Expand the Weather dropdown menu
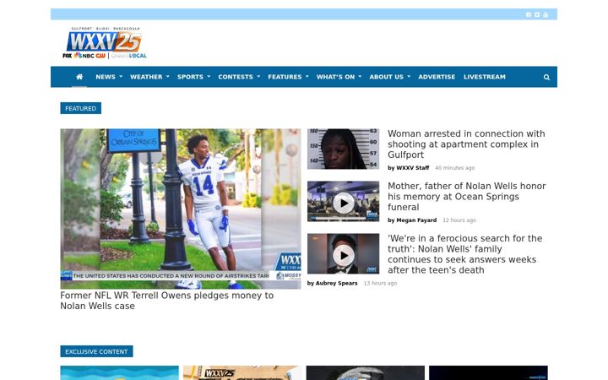 click(149, 77)
